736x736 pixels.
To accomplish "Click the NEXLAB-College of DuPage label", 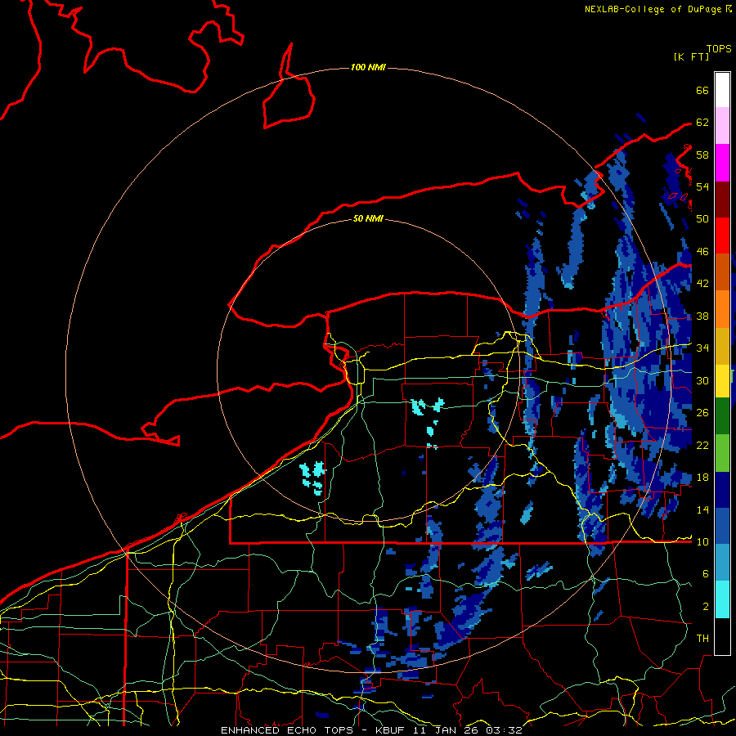I will coord(653,9).
